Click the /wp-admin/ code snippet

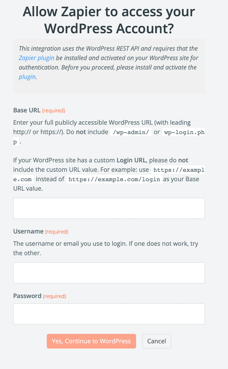(x=131, y=132)
